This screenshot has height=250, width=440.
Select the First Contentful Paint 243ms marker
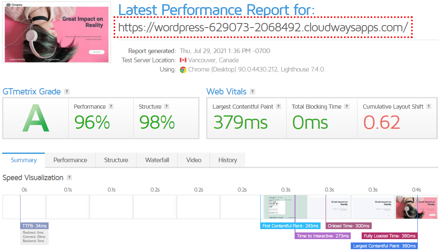290,225
